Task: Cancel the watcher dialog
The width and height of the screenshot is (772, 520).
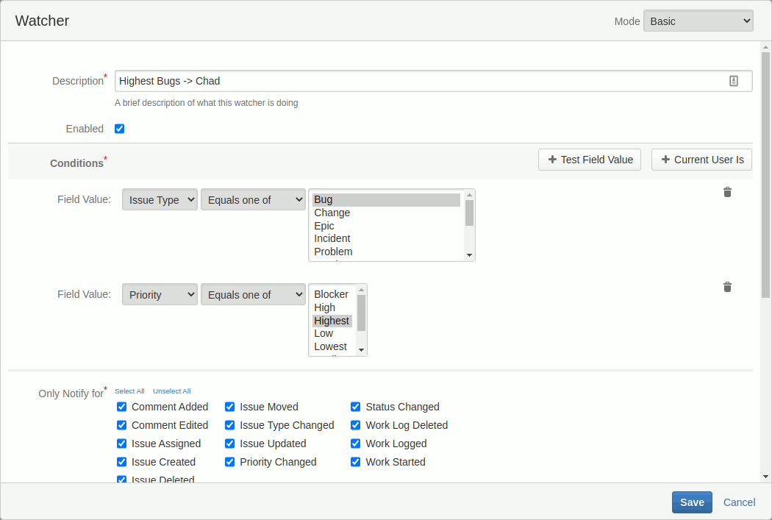Action: click(x=739, y=502)
